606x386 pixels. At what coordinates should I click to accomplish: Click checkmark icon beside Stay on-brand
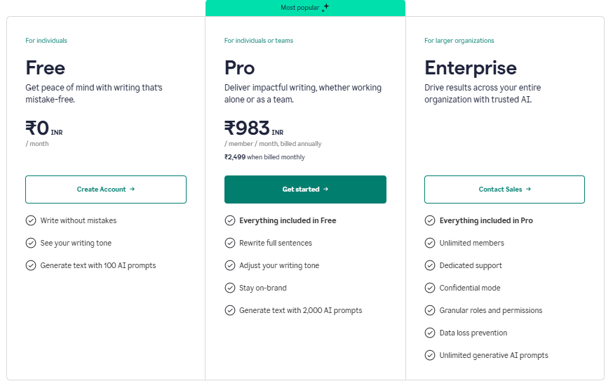(230, 288)
